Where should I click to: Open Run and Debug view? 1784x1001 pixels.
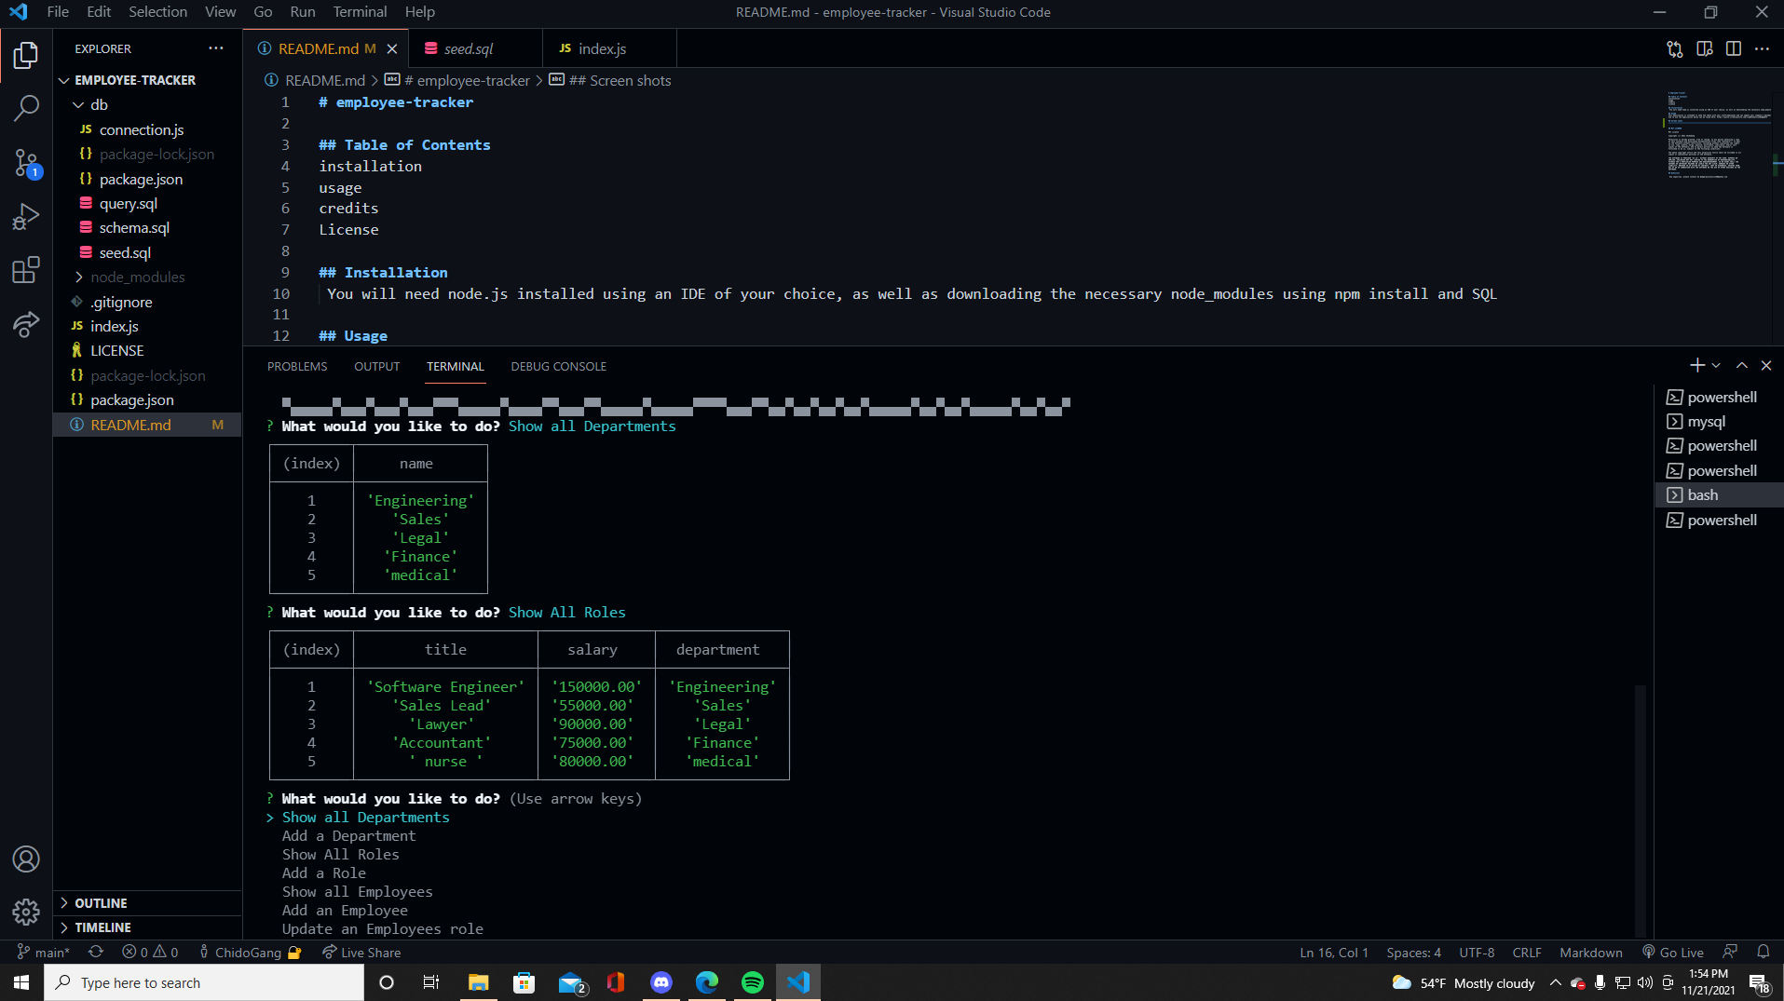point(26,217)
